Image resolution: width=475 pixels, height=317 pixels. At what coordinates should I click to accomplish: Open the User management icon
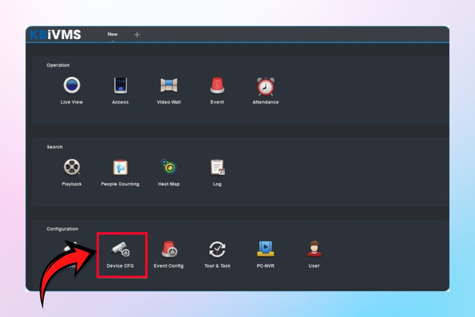tap(314, 250)
